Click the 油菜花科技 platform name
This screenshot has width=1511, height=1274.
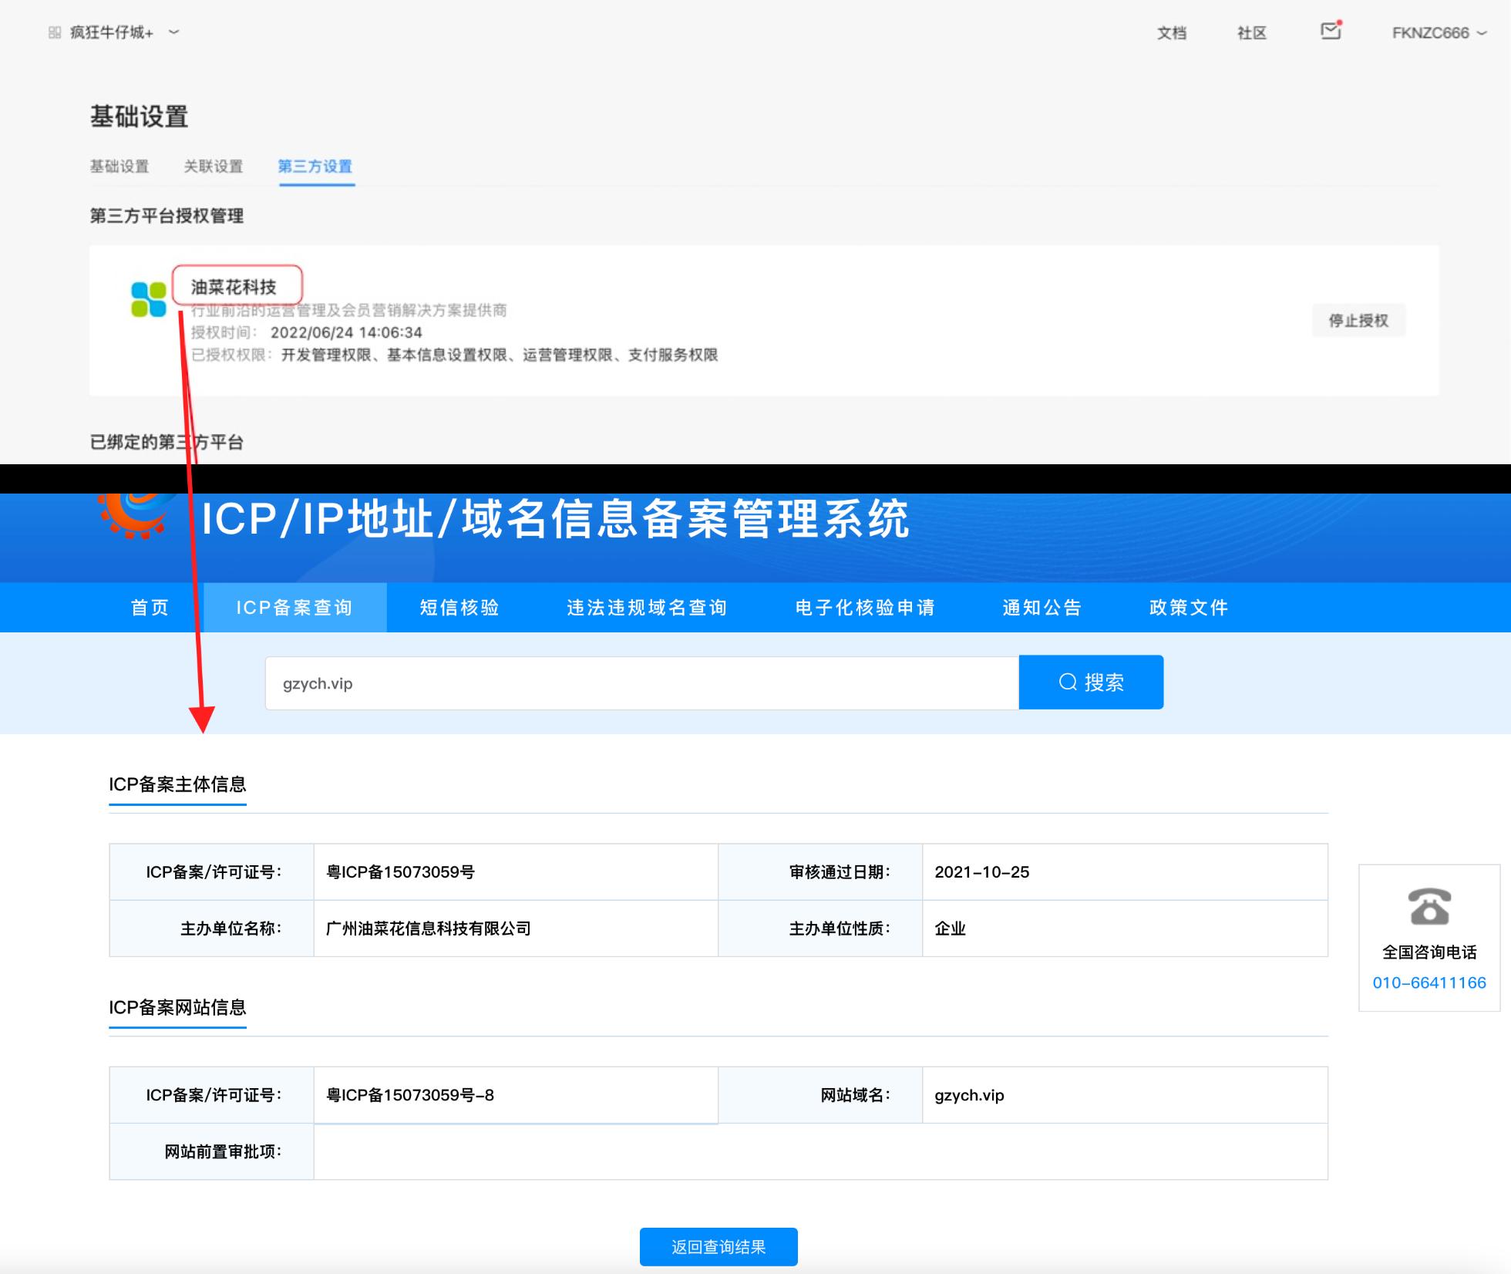[x=234, y=287]
